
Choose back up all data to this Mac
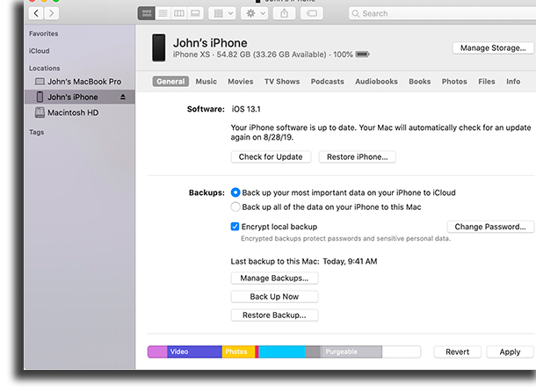coord(235,206)
